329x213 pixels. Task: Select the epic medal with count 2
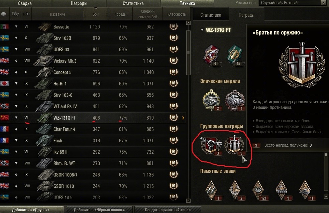pos(212,100)
